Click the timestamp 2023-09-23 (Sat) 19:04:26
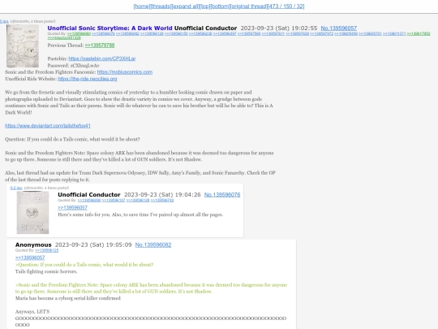 tap(162, 194)
